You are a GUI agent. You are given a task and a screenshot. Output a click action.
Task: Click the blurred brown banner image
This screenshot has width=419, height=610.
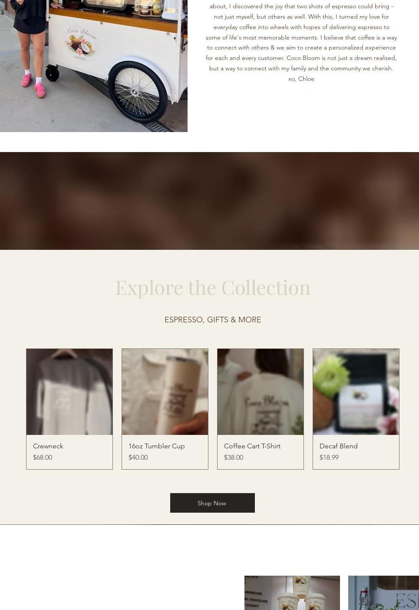pos(209,201)
